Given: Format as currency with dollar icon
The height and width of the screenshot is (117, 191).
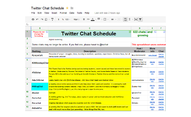Looking at the screenshot, I should 59,20.
